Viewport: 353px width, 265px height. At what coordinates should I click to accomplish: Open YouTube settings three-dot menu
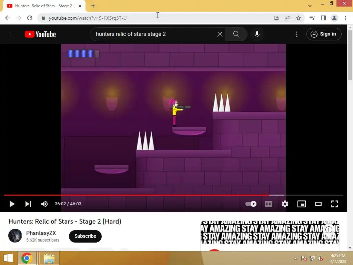pos(297,34)
